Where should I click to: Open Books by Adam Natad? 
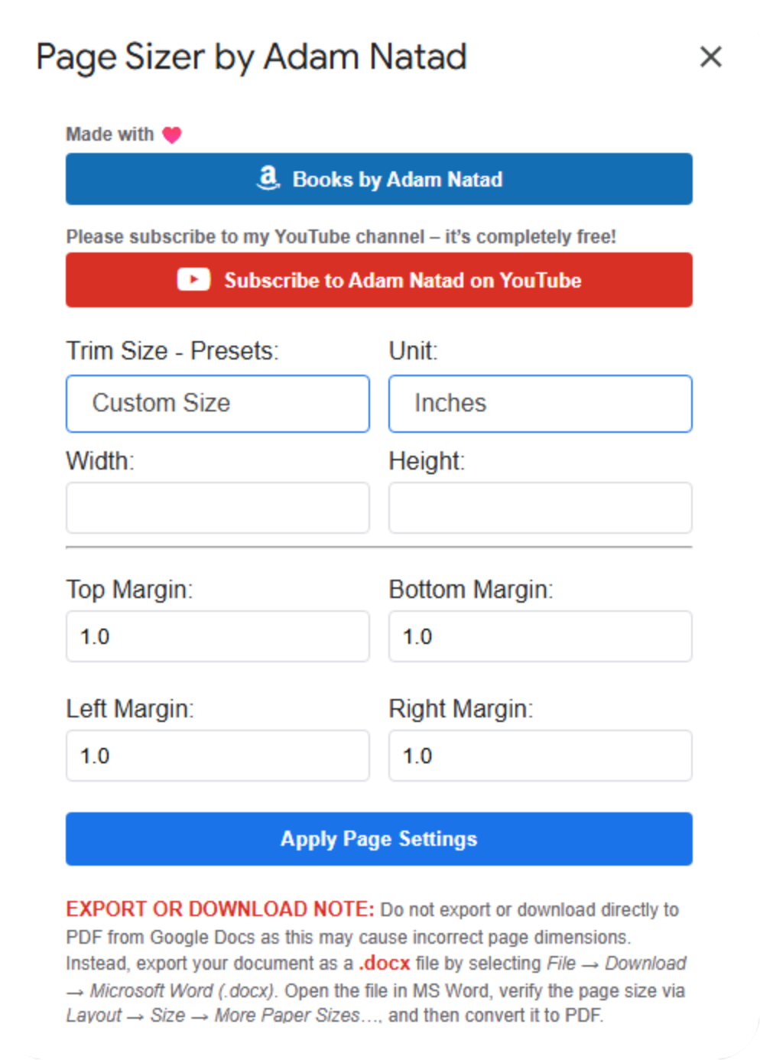click(x=379, y=179)
